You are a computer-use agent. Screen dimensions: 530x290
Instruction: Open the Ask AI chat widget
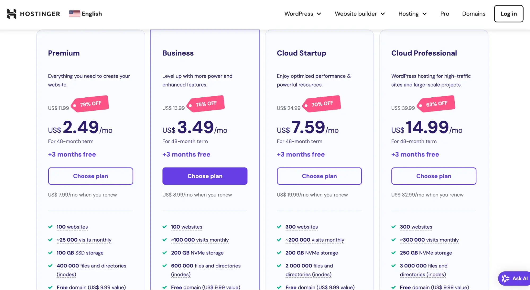[514, 278]
